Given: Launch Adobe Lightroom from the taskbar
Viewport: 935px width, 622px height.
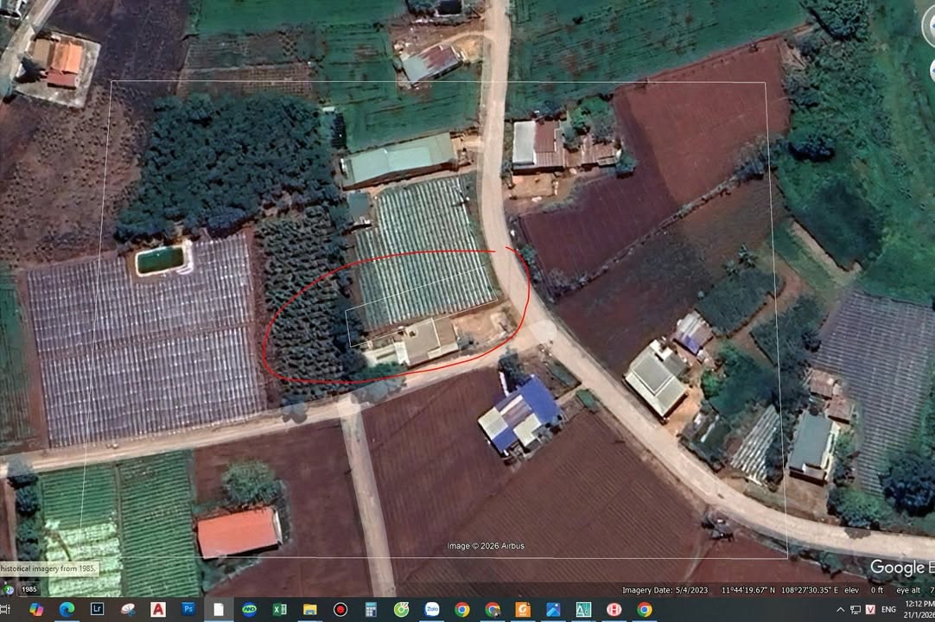Looking at the screenshot, I should (98, 609).
